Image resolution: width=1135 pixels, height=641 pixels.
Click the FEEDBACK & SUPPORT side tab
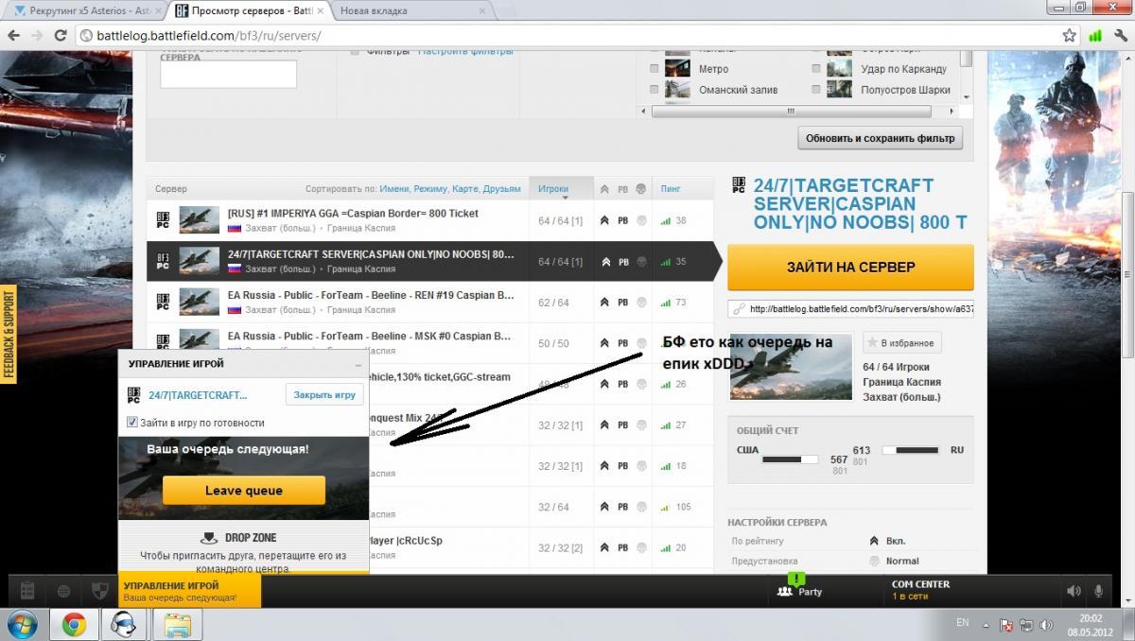[x=10, y=334]
